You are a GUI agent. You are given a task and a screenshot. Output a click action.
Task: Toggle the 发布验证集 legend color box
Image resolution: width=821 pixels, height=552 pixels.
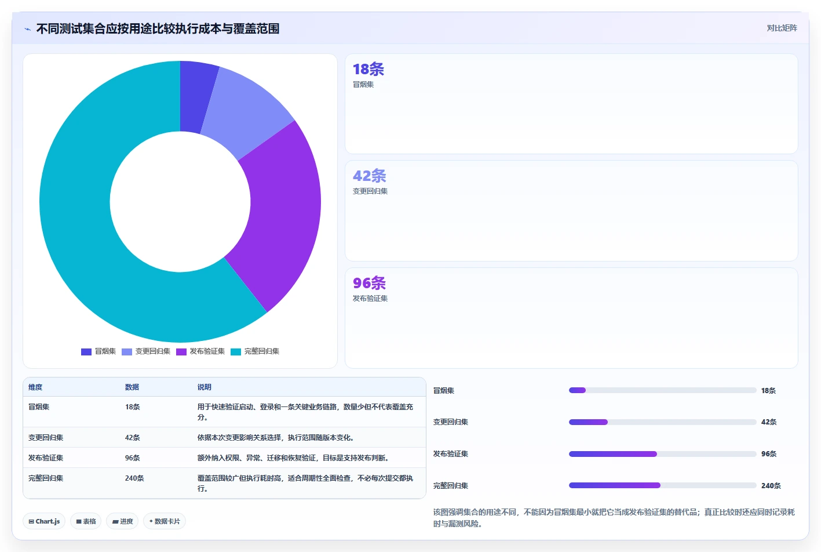pyautogui.click(x=181, y=351)
